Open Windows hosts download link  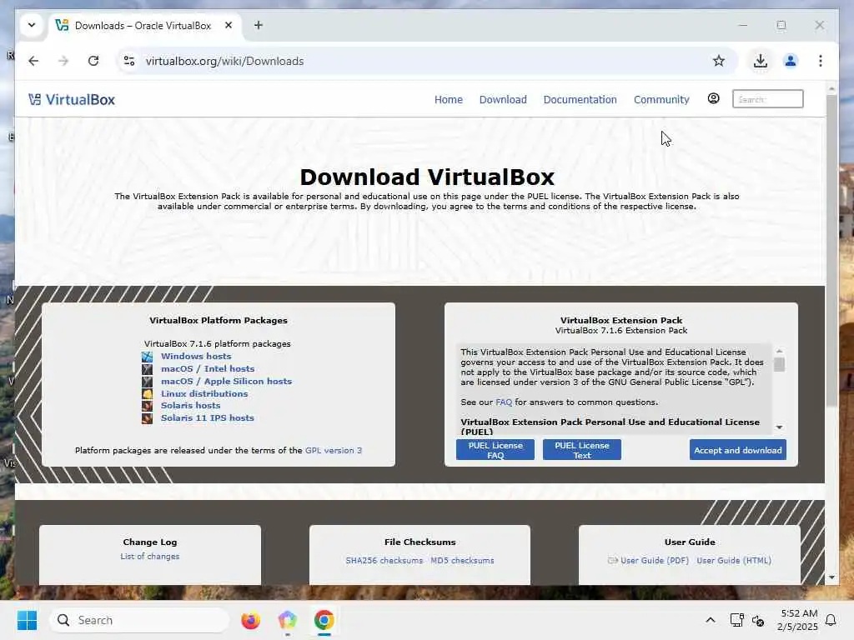tap(196, 356)
